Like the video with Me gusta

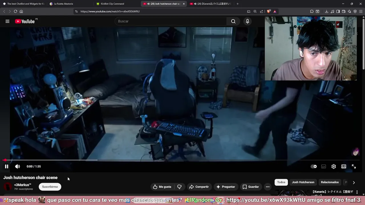pyautogui.click(x=162, y=187)
